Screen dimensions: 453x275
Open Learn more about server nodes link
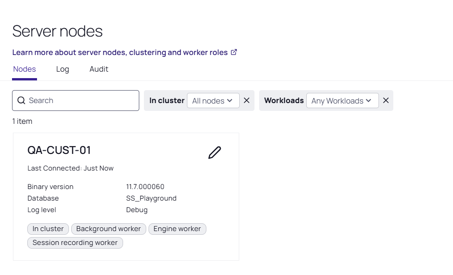120,52
